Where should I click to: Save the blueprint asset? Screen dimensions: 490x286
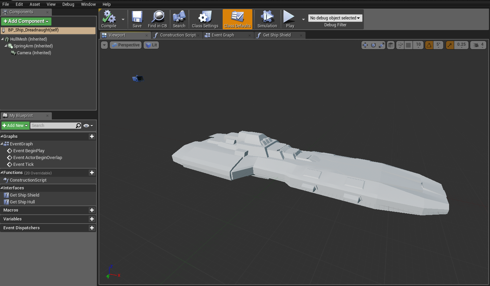click(x=137, y=19)
